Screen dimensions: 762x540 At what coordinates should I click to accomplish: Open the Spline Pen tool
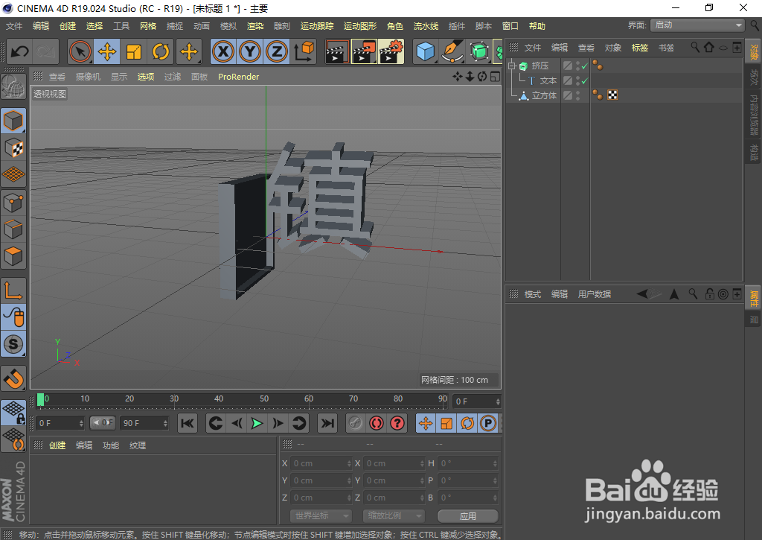452,51
